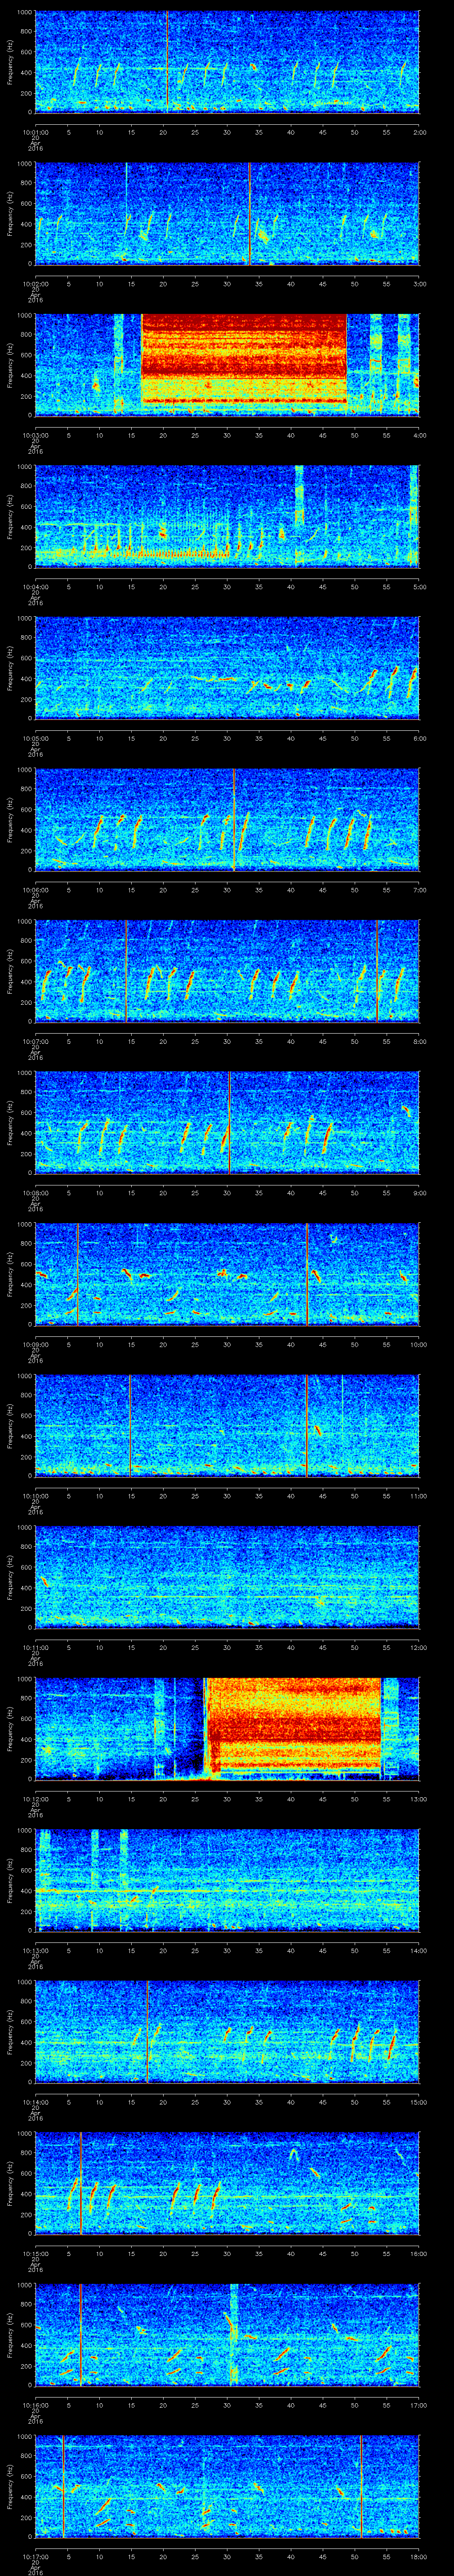Click the '4:00' end time label

(x=419, y=435)
